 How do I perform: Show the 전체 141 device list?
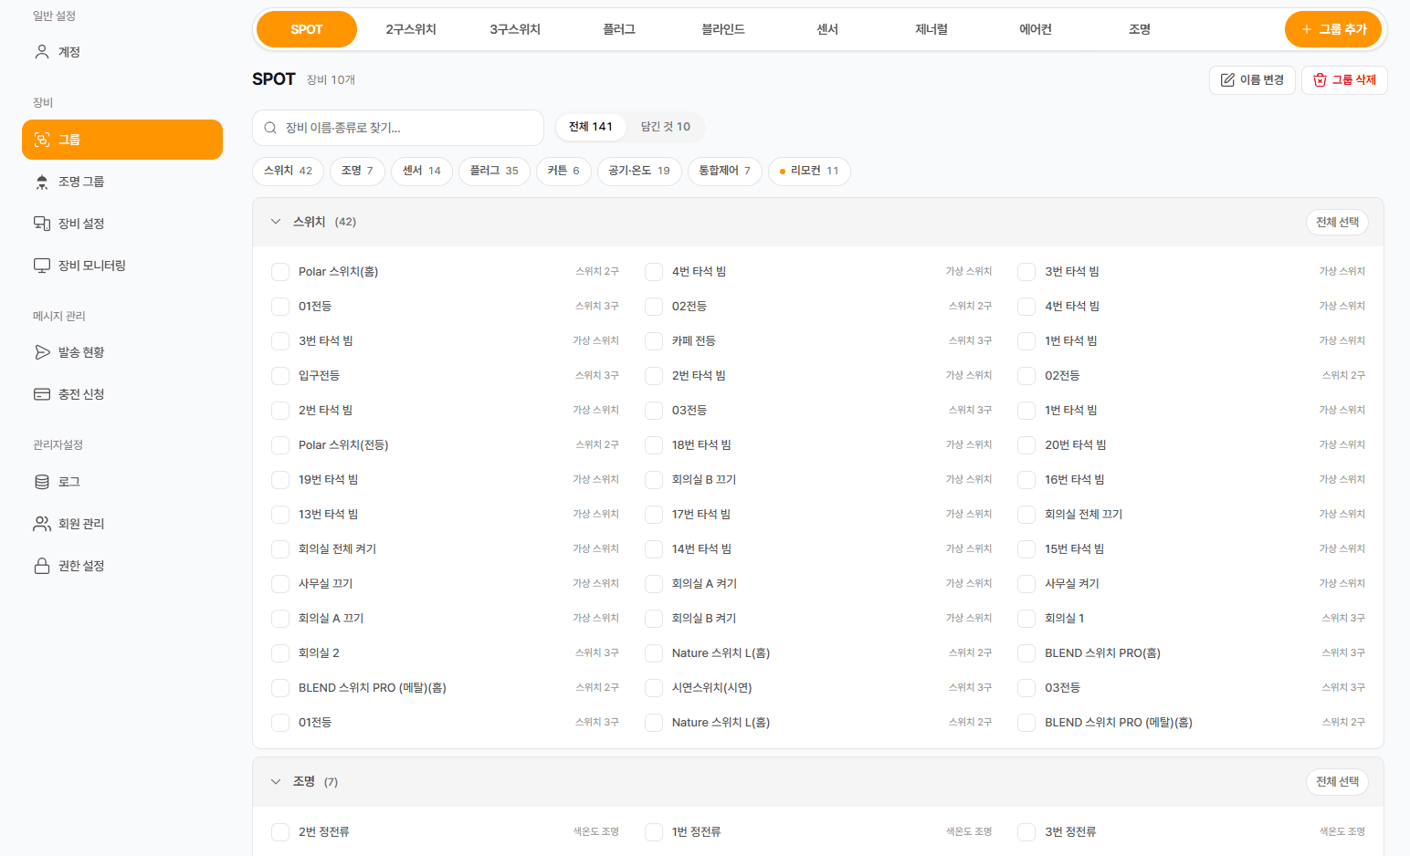pyautogui.click(x=591, y=127)
